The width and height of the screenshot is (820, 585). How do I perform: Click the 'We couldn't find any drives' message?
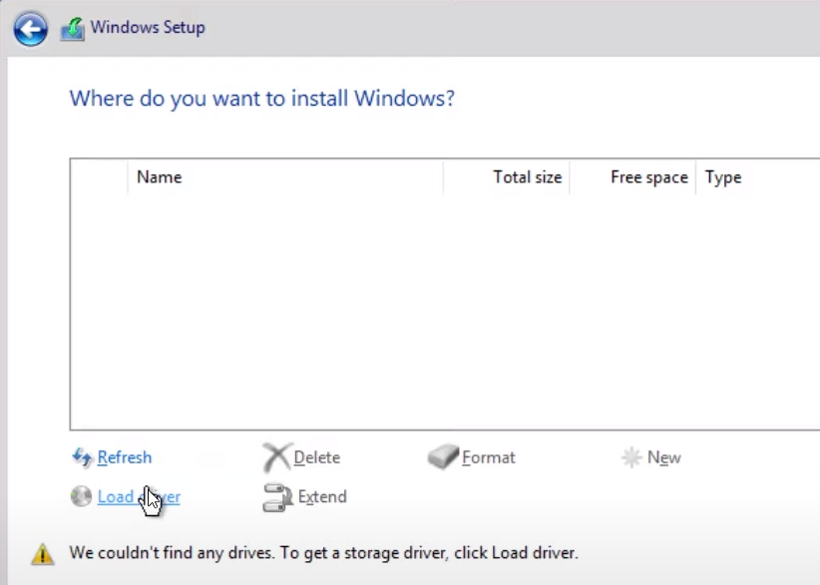(324, 553)
